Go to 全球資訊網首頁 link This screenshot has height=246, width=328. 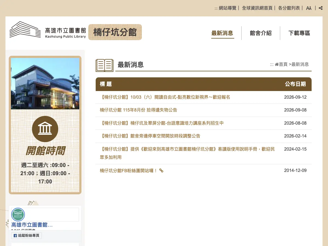click(257, 8)
